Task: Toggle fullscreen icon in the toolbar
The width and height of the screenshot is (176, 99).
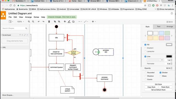Action: (x=167, y=22)
